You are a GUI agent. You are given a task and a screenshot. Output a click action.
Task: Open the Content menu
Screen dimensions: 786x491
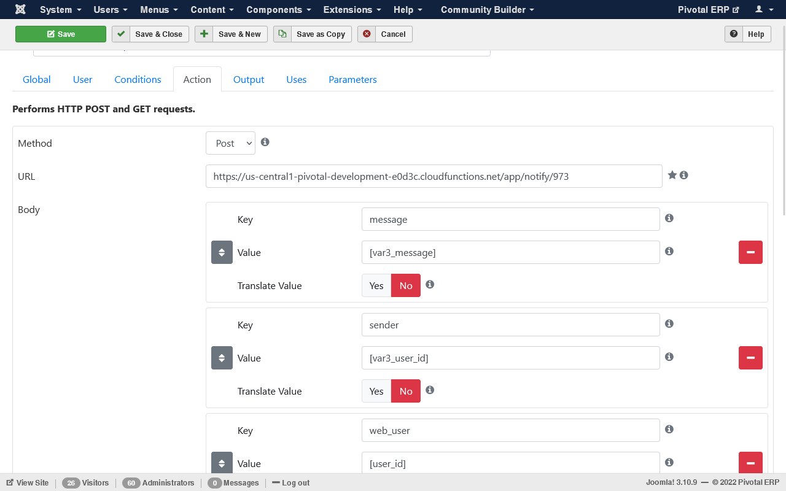click(x=212, y=9)
